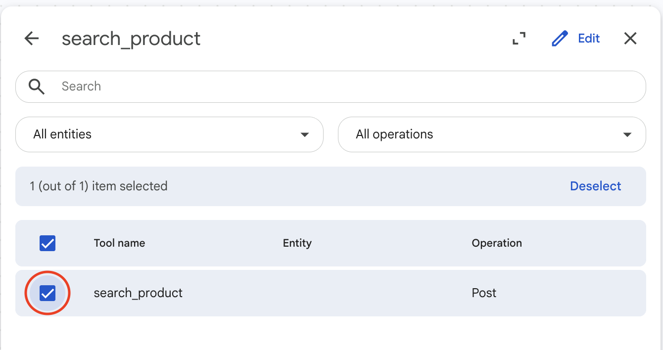Expand the panel to full screen

tap(519, 39)
